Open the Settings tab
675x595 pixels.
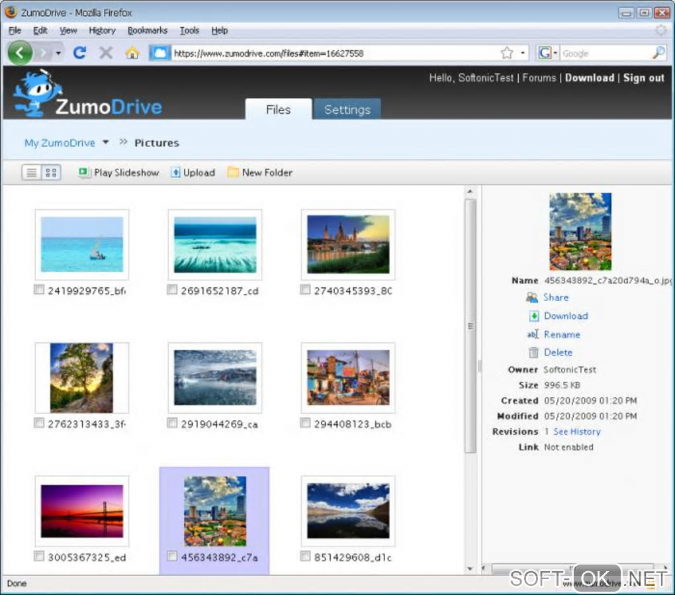[347, 109]
